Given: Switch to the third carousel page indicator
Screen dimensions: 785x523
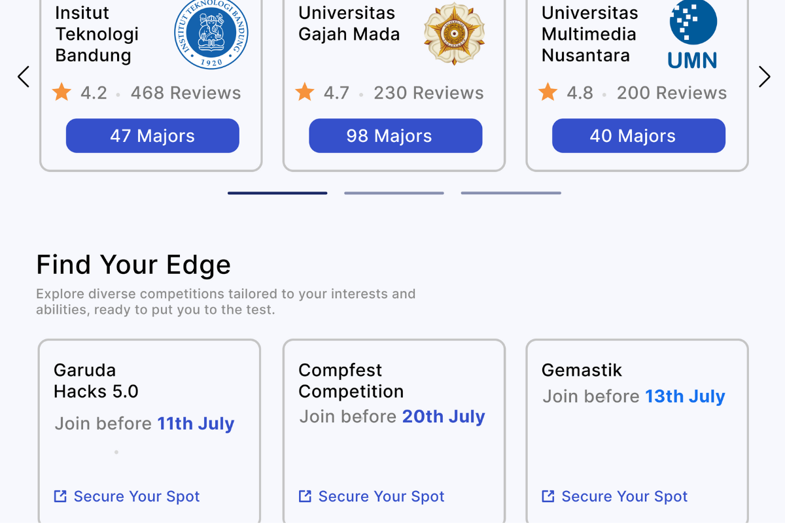Looking at the screenshot, I should coord(511,193).
